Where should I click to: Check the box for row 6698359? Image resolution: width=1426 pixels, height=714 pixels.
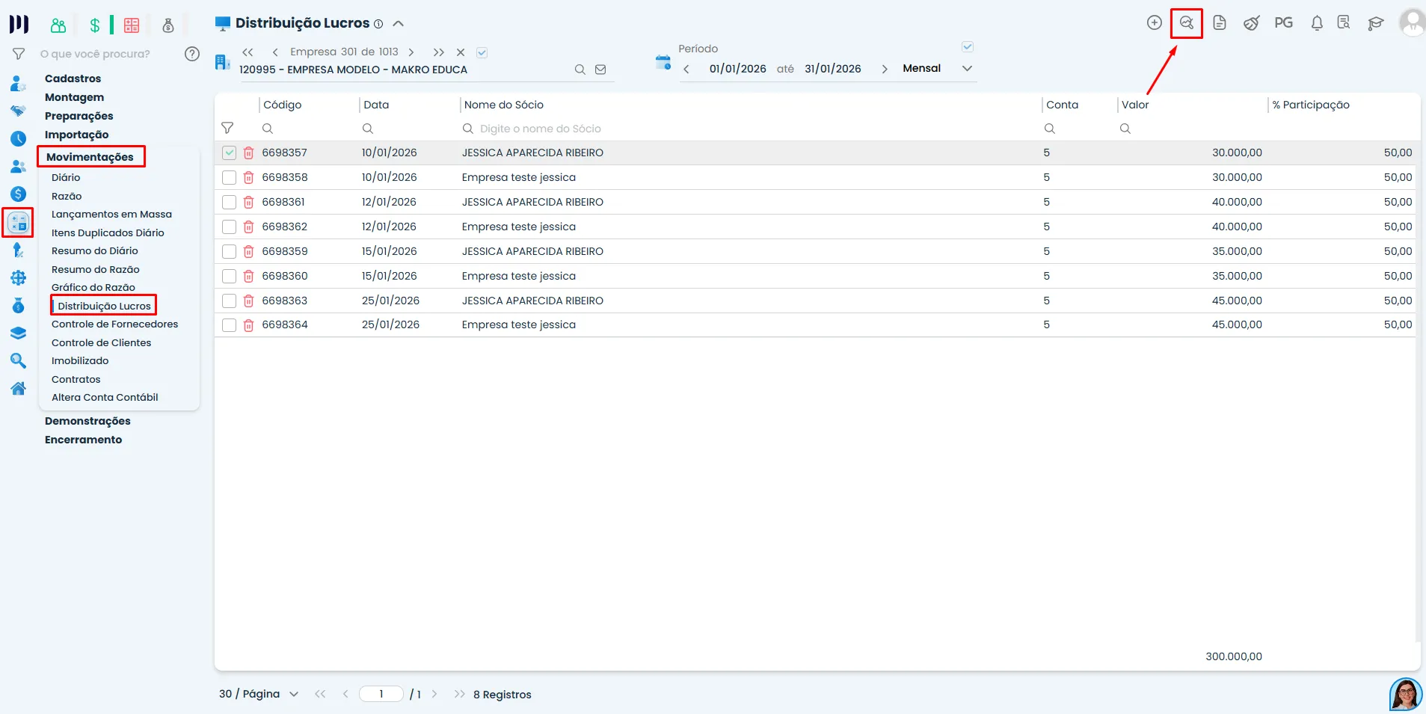(229, 251)
